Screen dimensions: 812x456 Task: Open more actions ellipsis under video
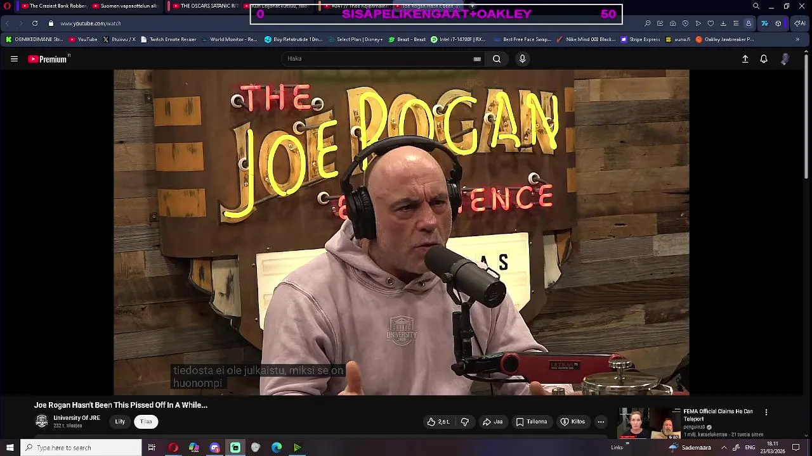tap(601, 422)
